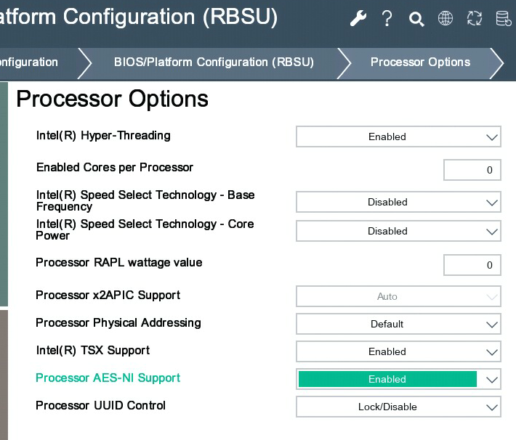Click the wrench tools icon
Screen dimensions: 516x440
click(358, 19)
